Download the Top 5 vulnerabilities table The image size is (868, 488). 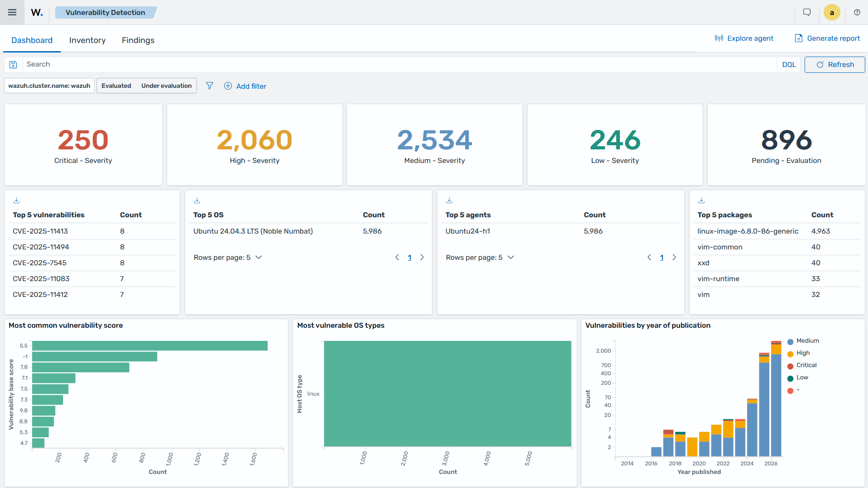click(17, 200)
